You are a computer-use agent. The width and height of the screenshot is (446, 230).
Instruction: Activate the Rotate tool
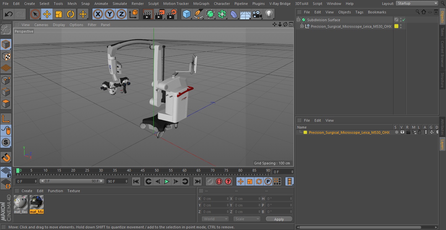tap(71, 14)
